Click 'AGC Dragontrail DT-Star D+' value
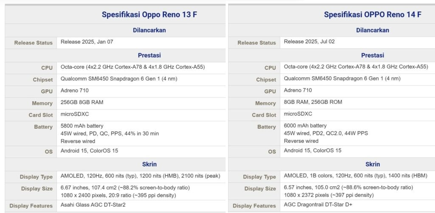Viewport: 435px width, 213px height. [318, 205]
